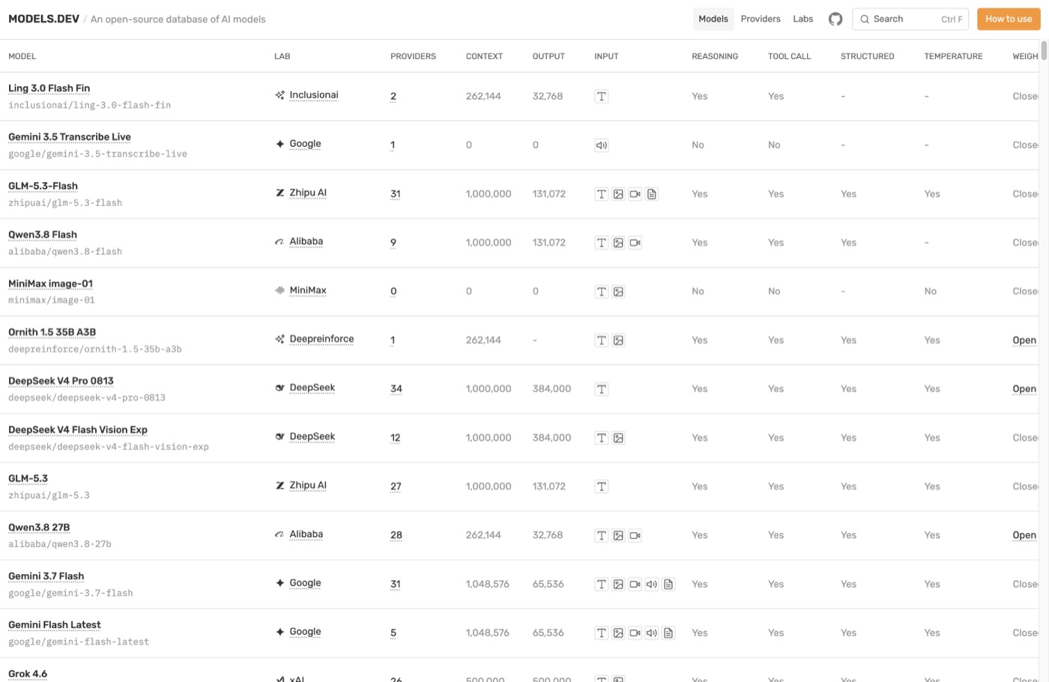Click image input icon in GLM-5.3-Flash row

coord(618,193)
